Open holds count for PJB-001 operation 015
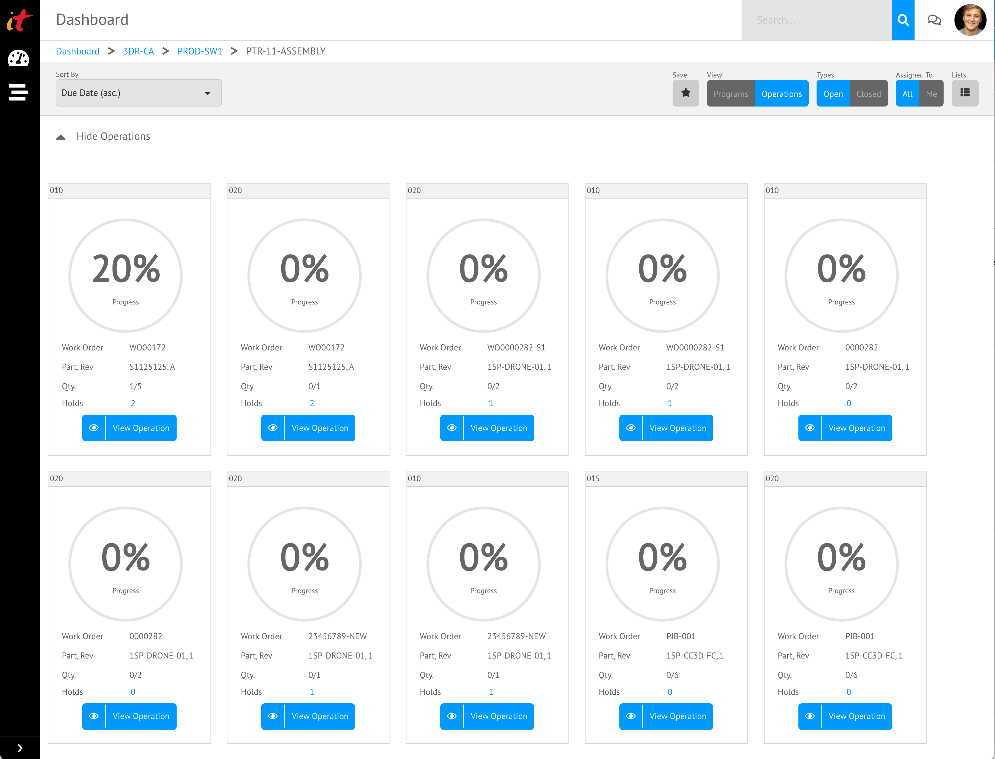 click(x=670, y=692)
